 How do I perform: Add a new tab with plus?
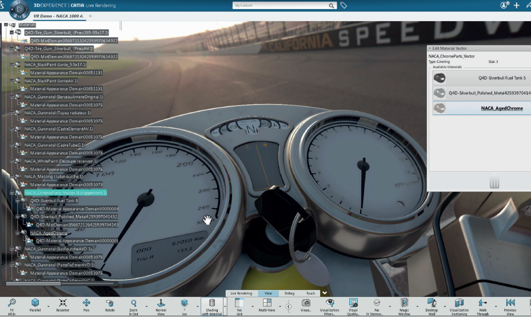[90, 16]
